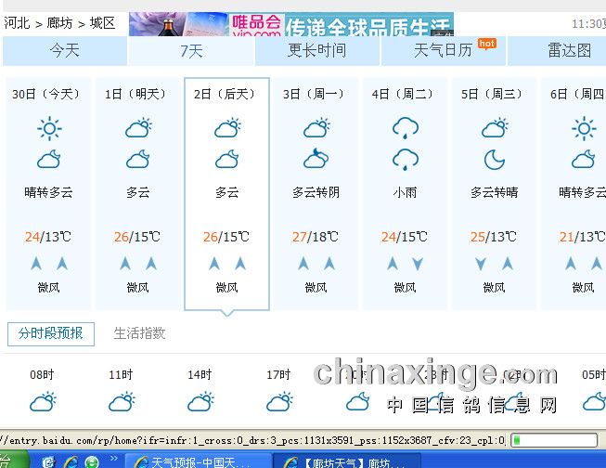Select the 1日 (明天) forecast card
This screenshot has height=468, width=606.
(x=137, y=193)
